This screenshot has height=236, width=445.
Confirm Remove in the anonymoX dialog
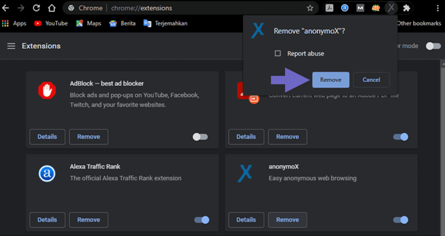331,80
